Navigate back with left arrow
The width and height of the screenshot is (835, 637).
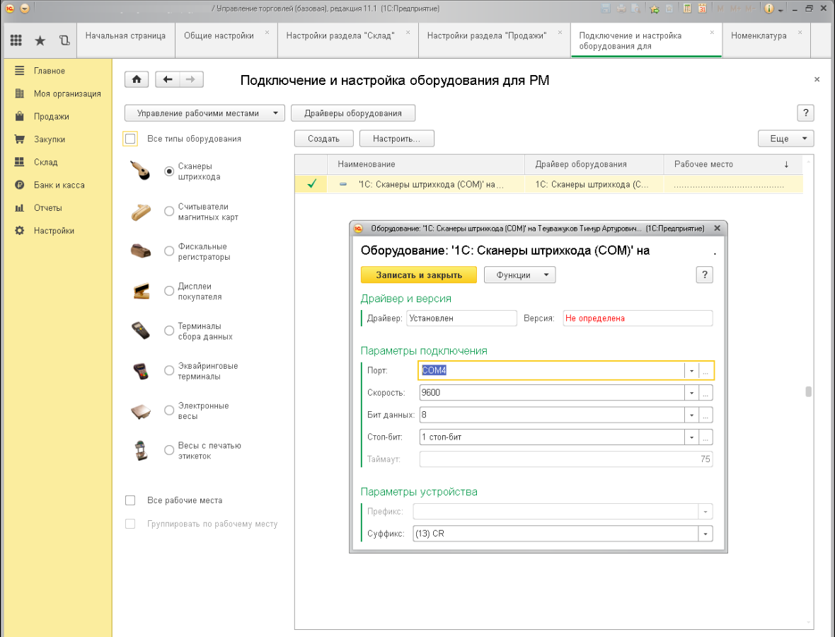point(167,79)
